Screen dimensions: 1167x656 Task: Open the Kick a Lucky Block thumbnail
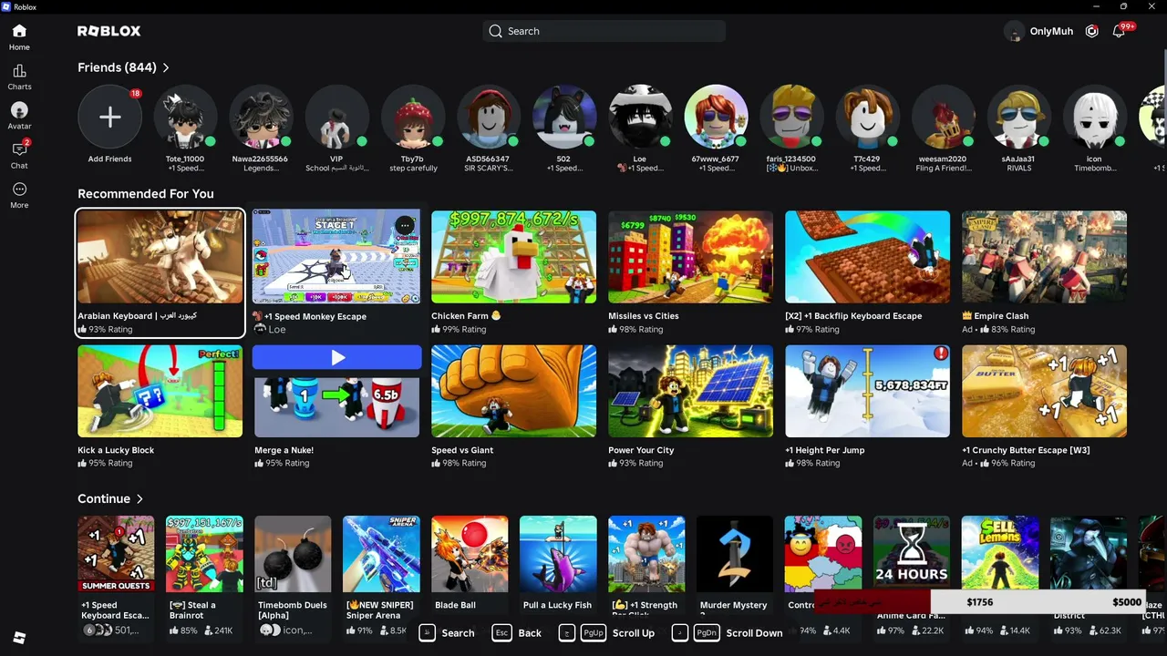tap(160, 391)
